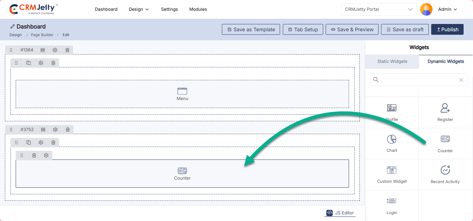The height and width of the screenshot is (221, 473).
Task: Clear the widget search with X
Action: (461, 80)
